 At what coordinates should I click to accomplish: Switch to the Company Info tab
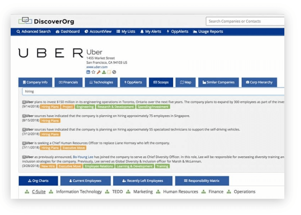[x=35, y=82]
